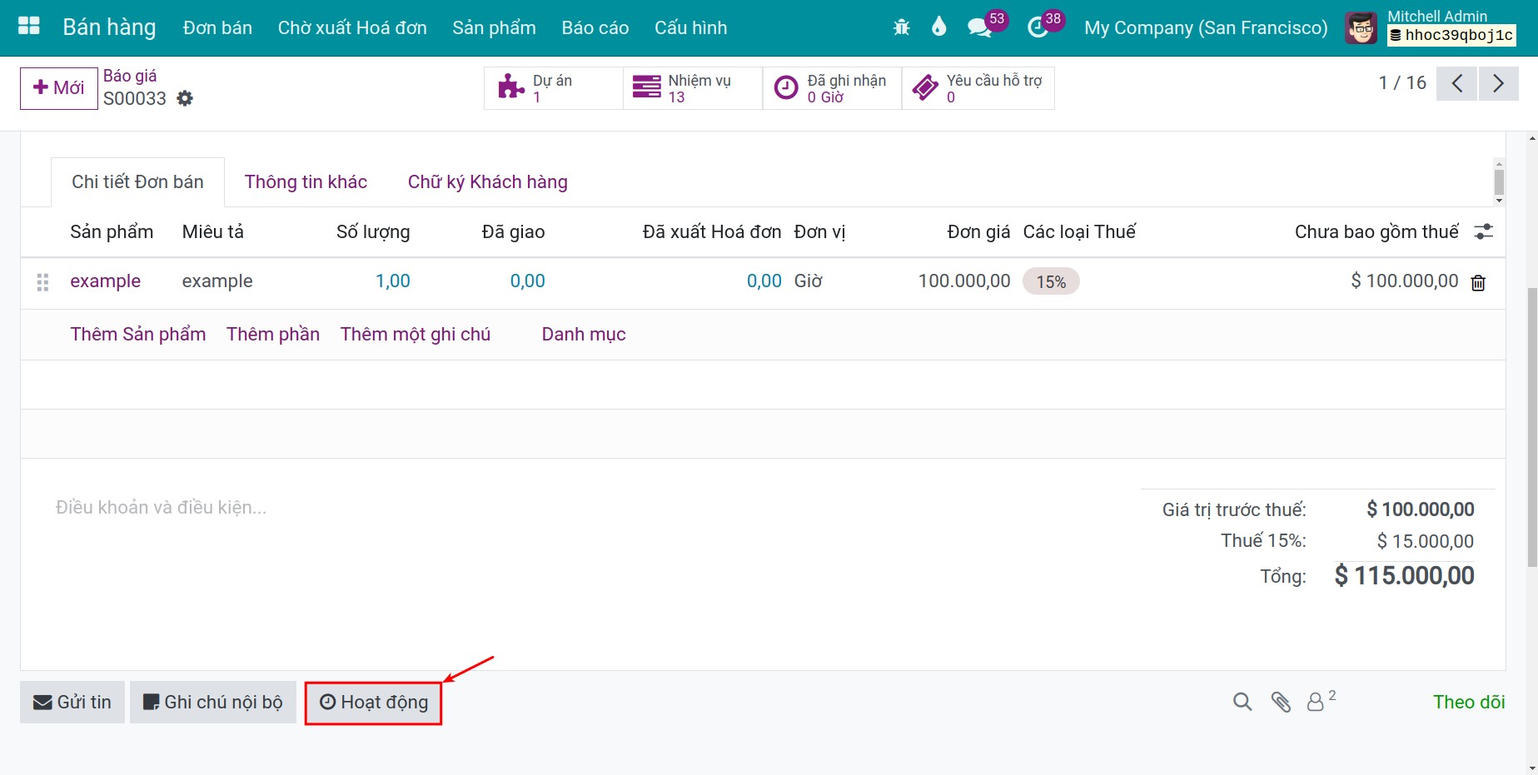Click Thêm Sản phẩm link

tap(138, 335)
